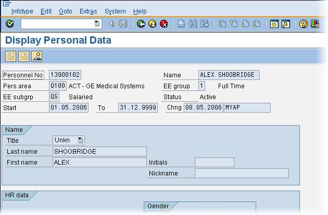Click the yellow Exit icon
This screenshot has height=215, width=328.
[x=153, y=24]
